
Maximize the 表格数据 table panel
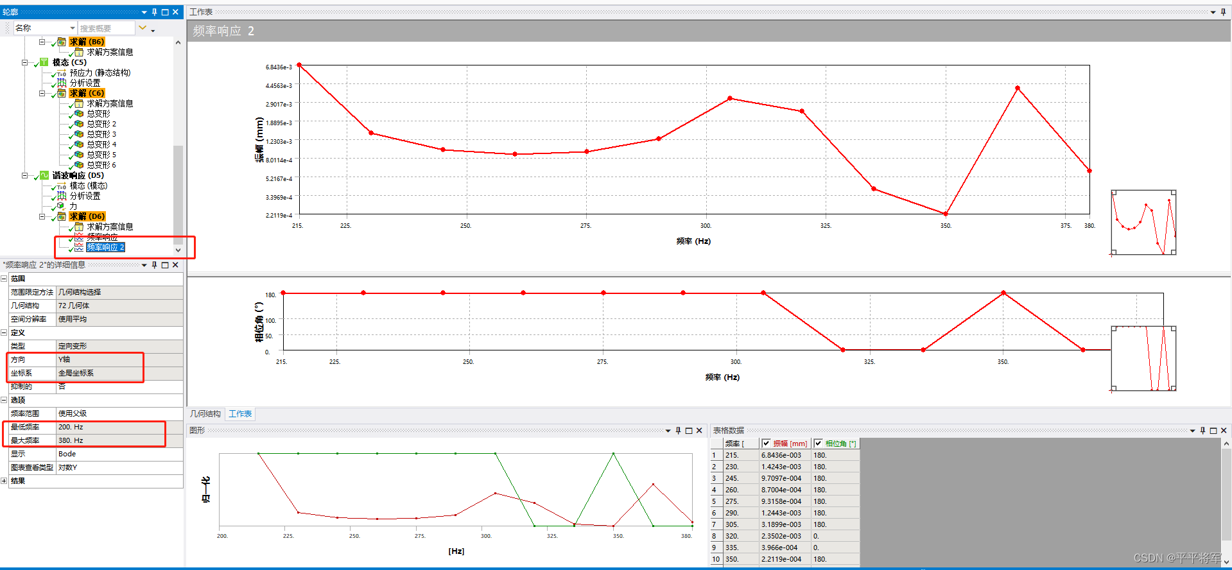1213,431
